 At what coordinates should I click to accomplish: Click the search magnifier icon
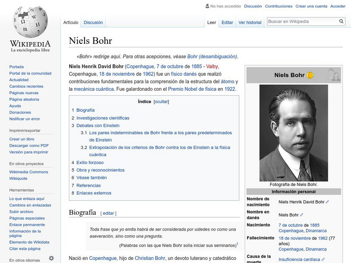click(341, 21)
